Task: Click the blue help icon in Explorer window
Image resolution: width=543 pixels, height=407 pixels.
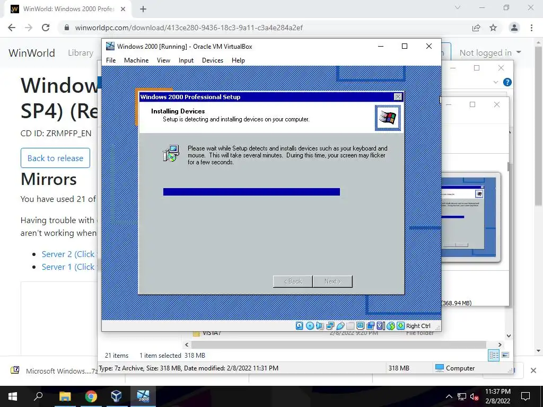Action: pyautogui.click(x=507, y=82)
